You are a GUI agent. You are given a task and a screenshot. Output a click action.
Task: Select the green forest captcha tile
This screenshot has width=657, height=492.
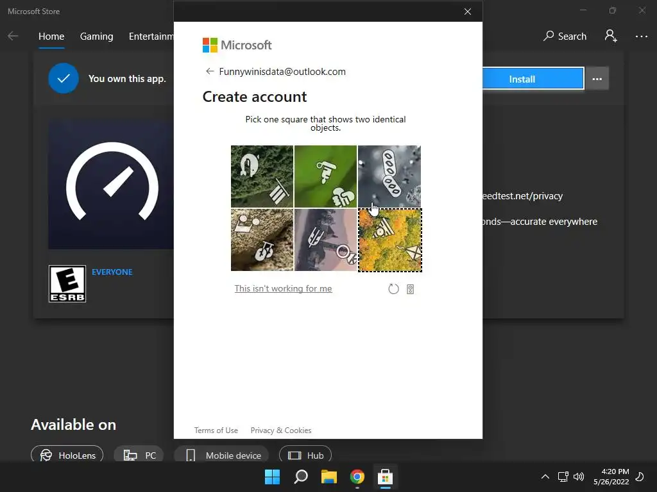click(262, 176)
